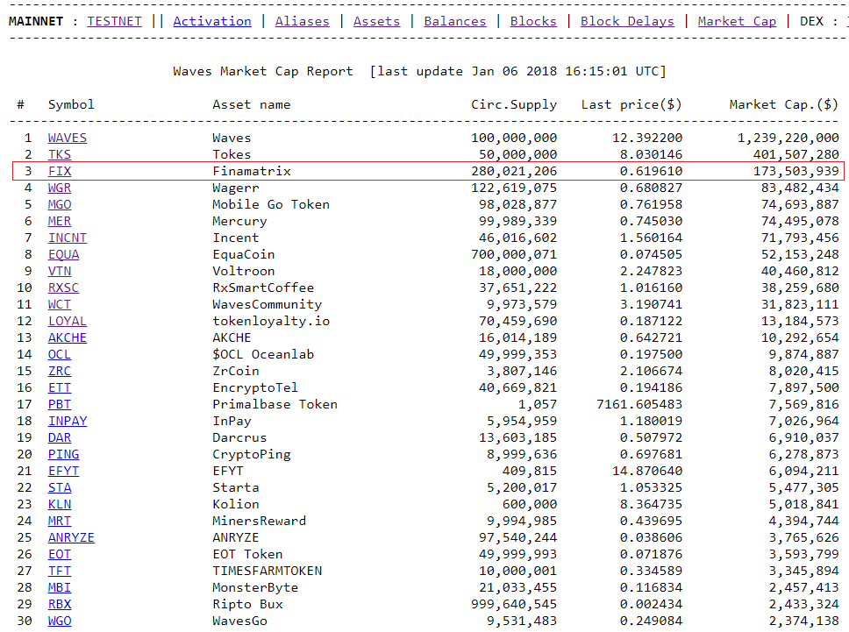Open the Balances page

(455, 21)
